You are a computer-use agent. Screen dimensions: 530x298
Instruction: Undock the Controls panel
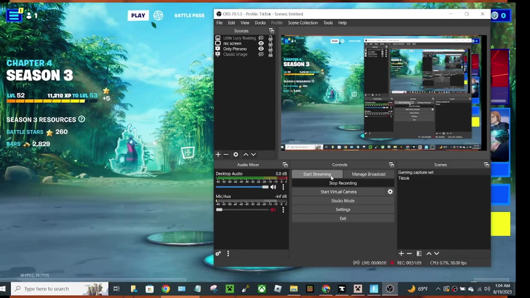(391, 165)
